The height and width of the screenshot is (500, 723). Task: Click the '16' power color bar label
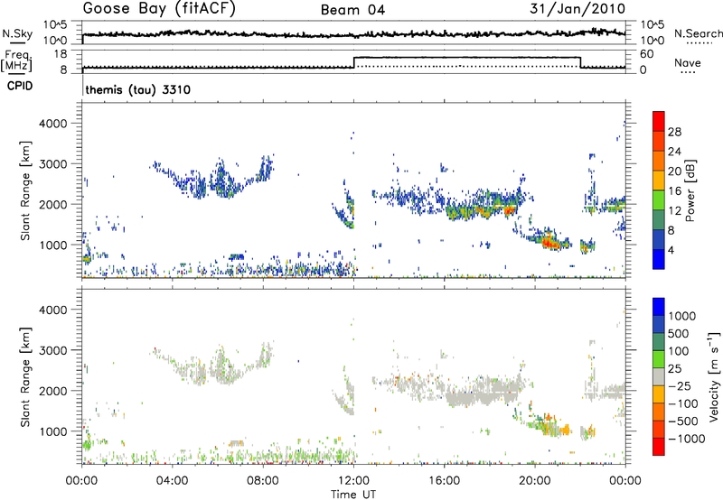tap(674, 191)
